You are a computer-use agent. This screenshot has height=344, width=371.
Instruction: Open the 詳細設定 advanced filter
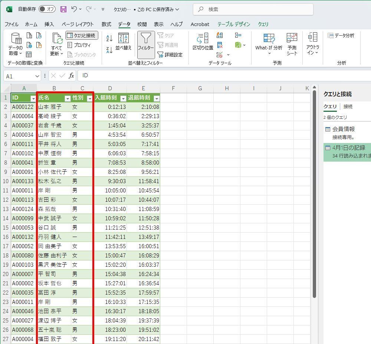coord(170,55)
